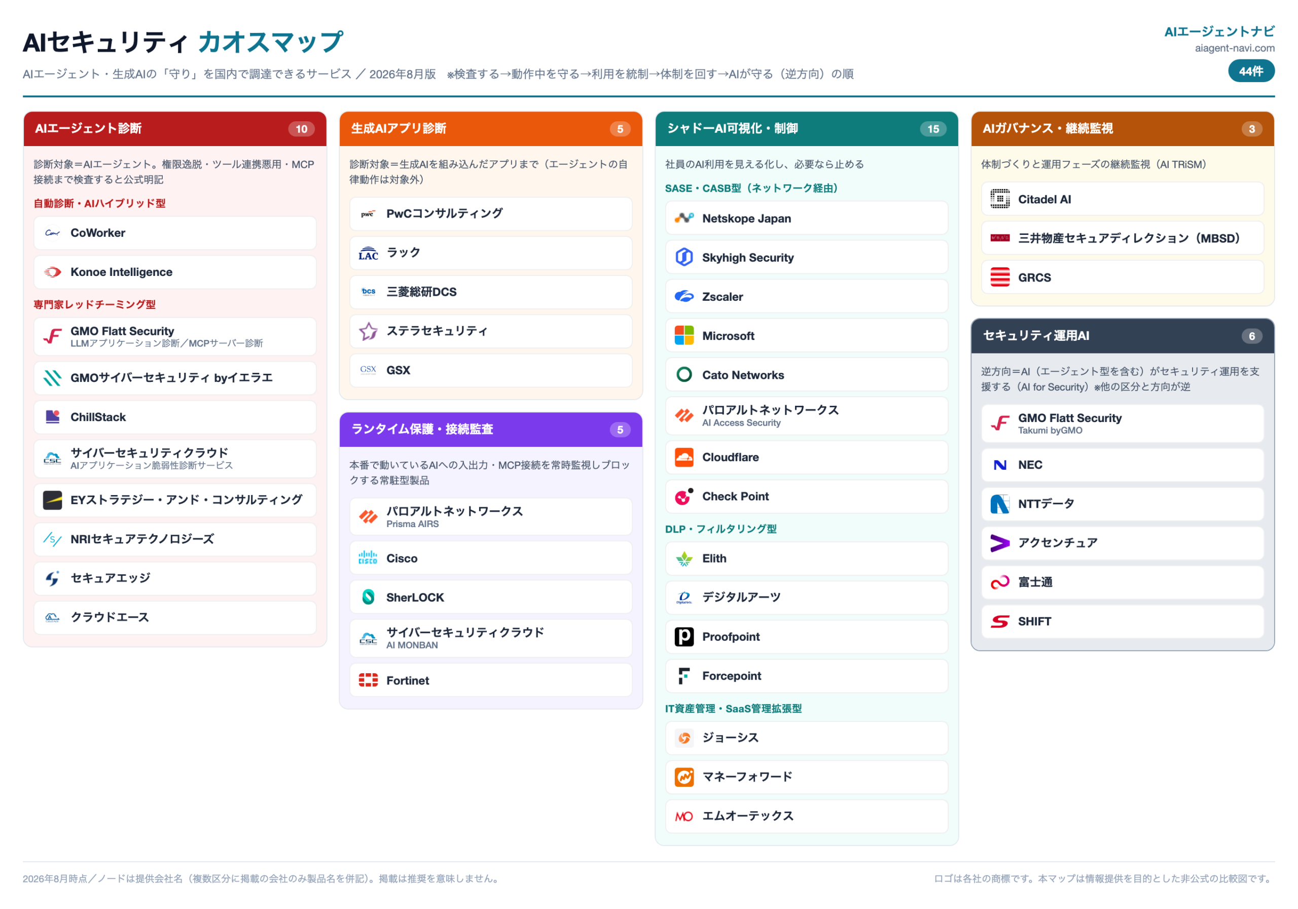This screenshot has height=909, width=1298.
Task: Click the SherLOCK logo icon
Action: pos(369,598)
